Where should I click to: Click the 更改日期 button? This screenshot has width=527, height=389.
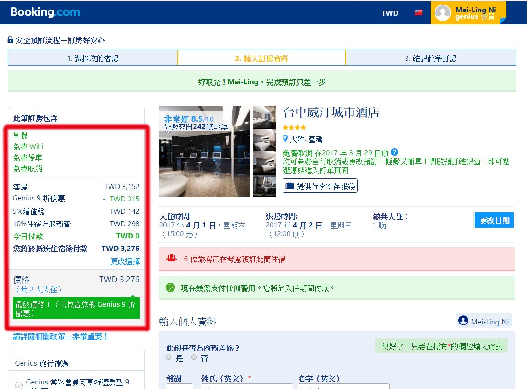tap(494, 221)
